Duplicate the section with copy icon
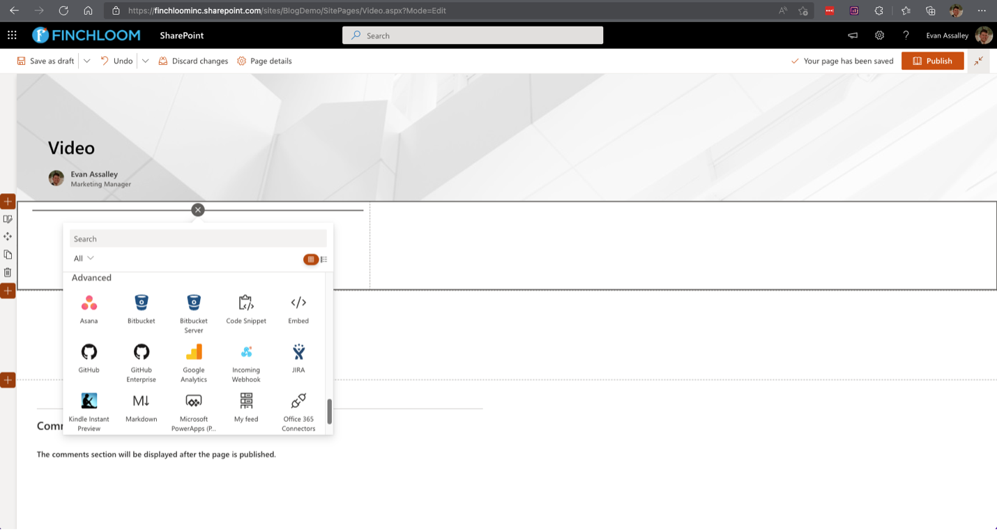The height and width of the screenshot is (532, 997). pyautogui.click(x=8, y=254)
